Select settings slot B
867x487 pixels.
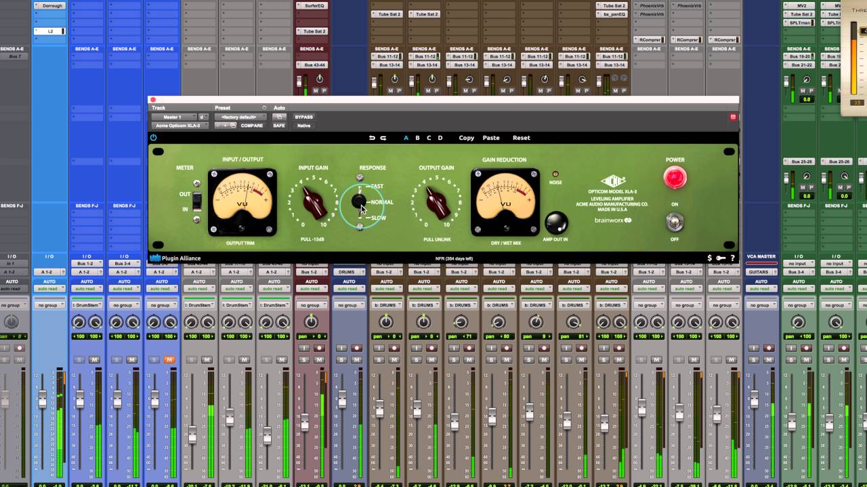(x=417, y=138)
